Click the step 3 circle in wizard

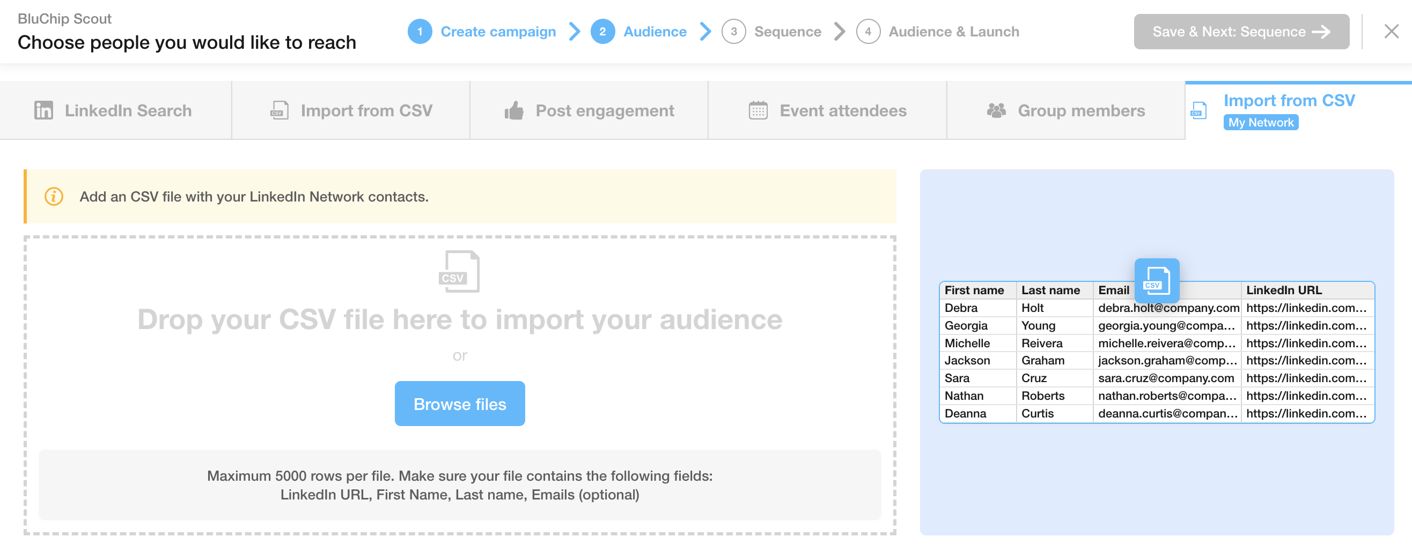coord(734,32)
